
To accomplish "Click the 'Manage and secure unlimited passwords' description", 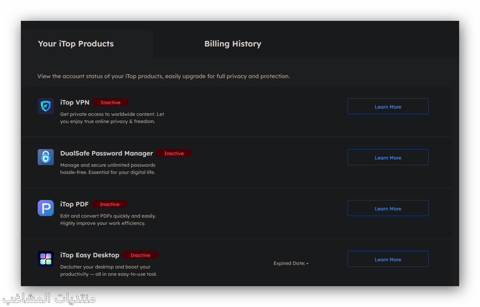I will [x=108, y=168].
